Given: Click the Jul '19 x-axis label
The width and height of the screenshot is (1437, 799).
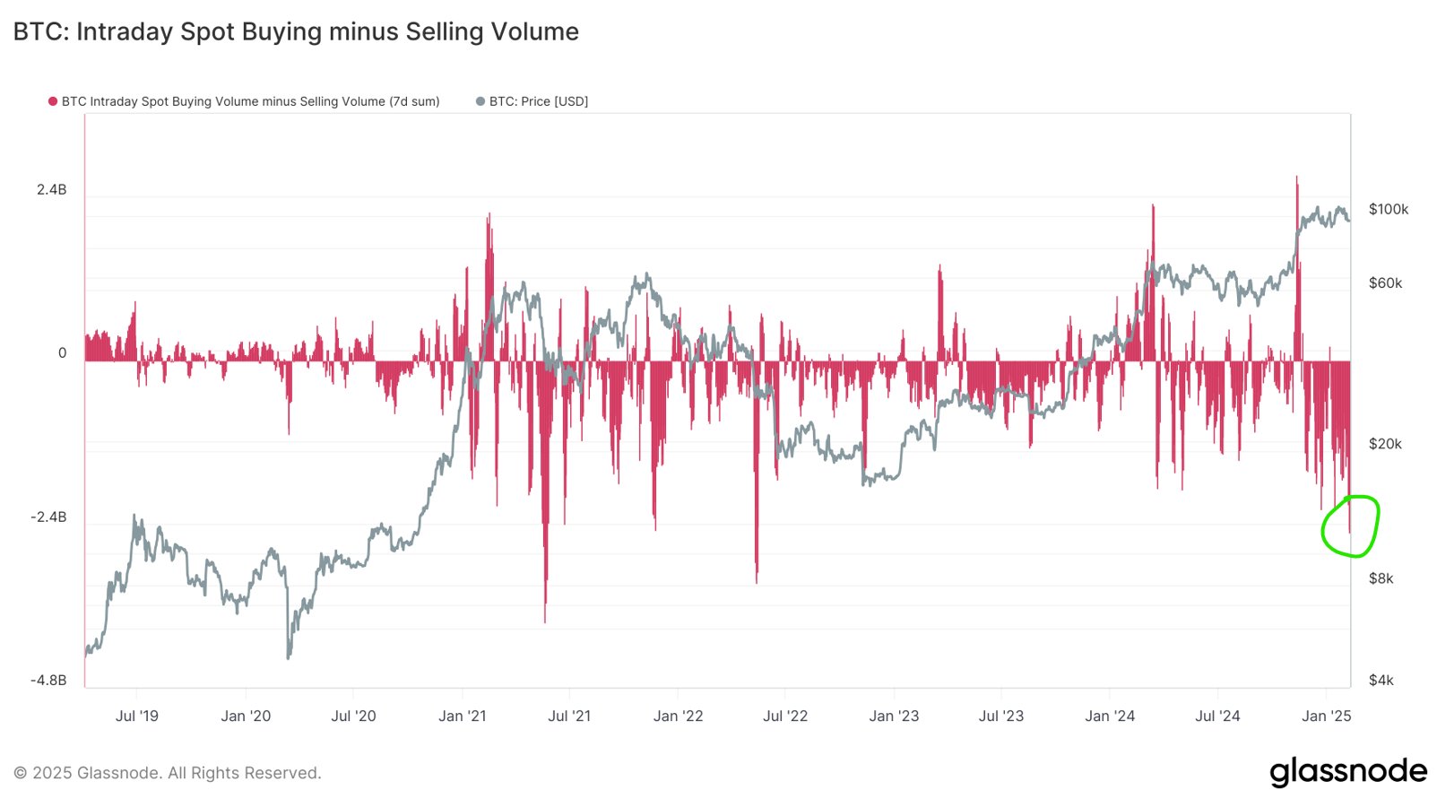Looking at the screenshot, I should (136, 716).
